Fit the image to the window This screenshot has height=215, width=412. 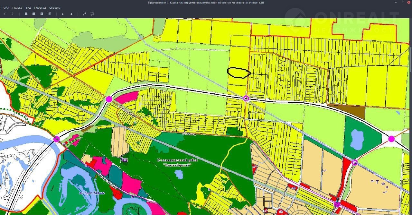(50, 14)
